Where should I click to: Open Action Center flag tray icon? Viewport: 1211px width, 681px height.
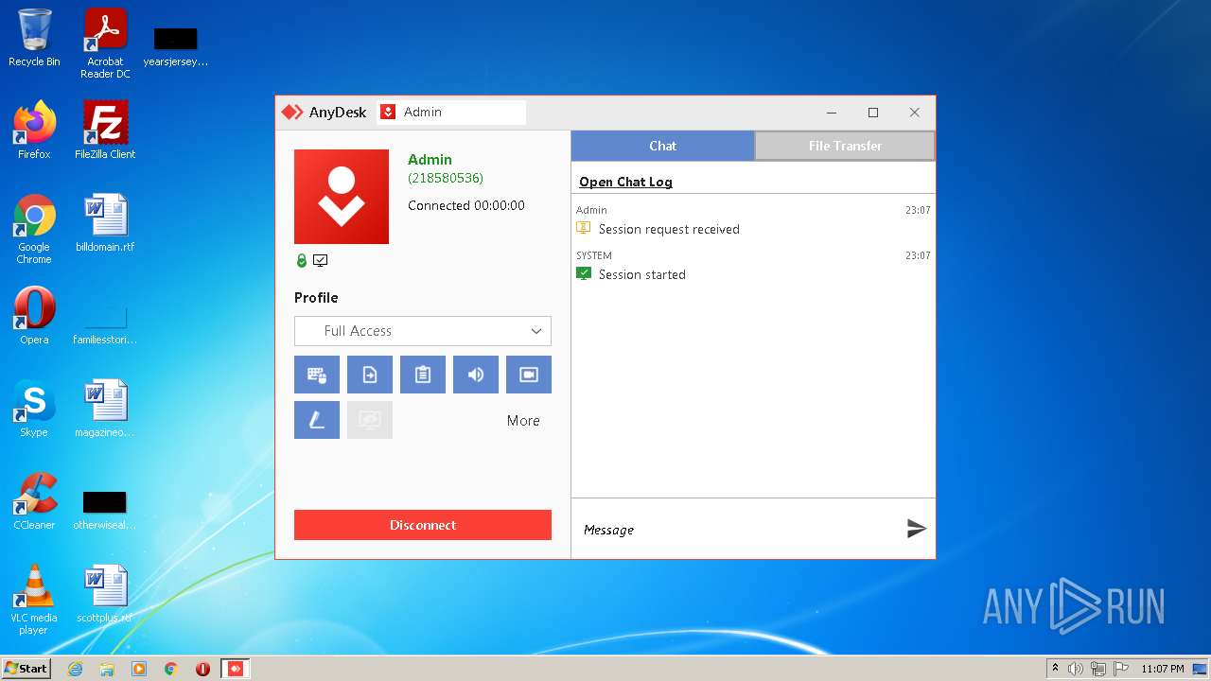pos(1120,669)
